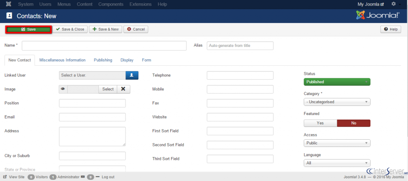Open the System menu
The height and width of the screenshot is (181, 408).
(26, 4)
